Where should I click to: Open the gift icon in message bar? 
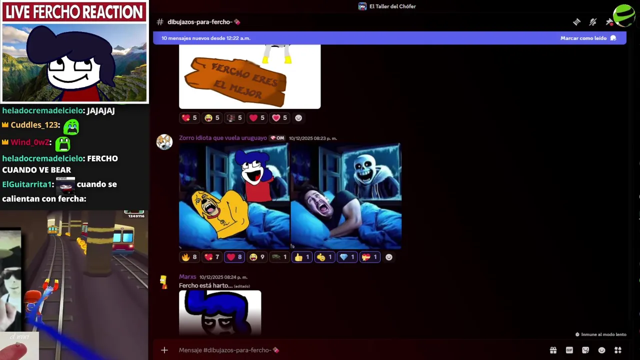tap(553, 350)
